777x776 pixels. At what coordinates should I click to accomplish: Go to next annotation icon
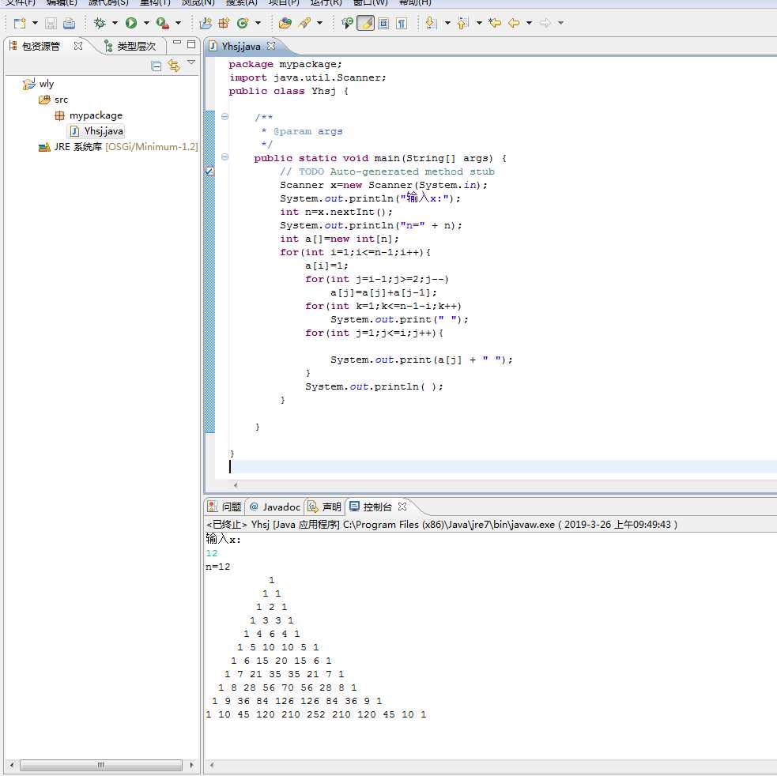coord(432,23)
